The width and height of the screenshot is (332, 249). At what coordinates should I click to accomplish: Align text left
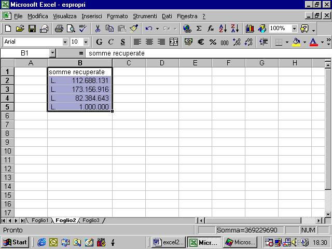click(137, 41)
